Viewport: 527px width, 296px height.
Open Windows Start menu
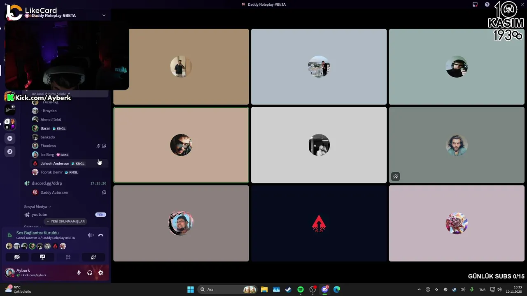click(191, 289)
